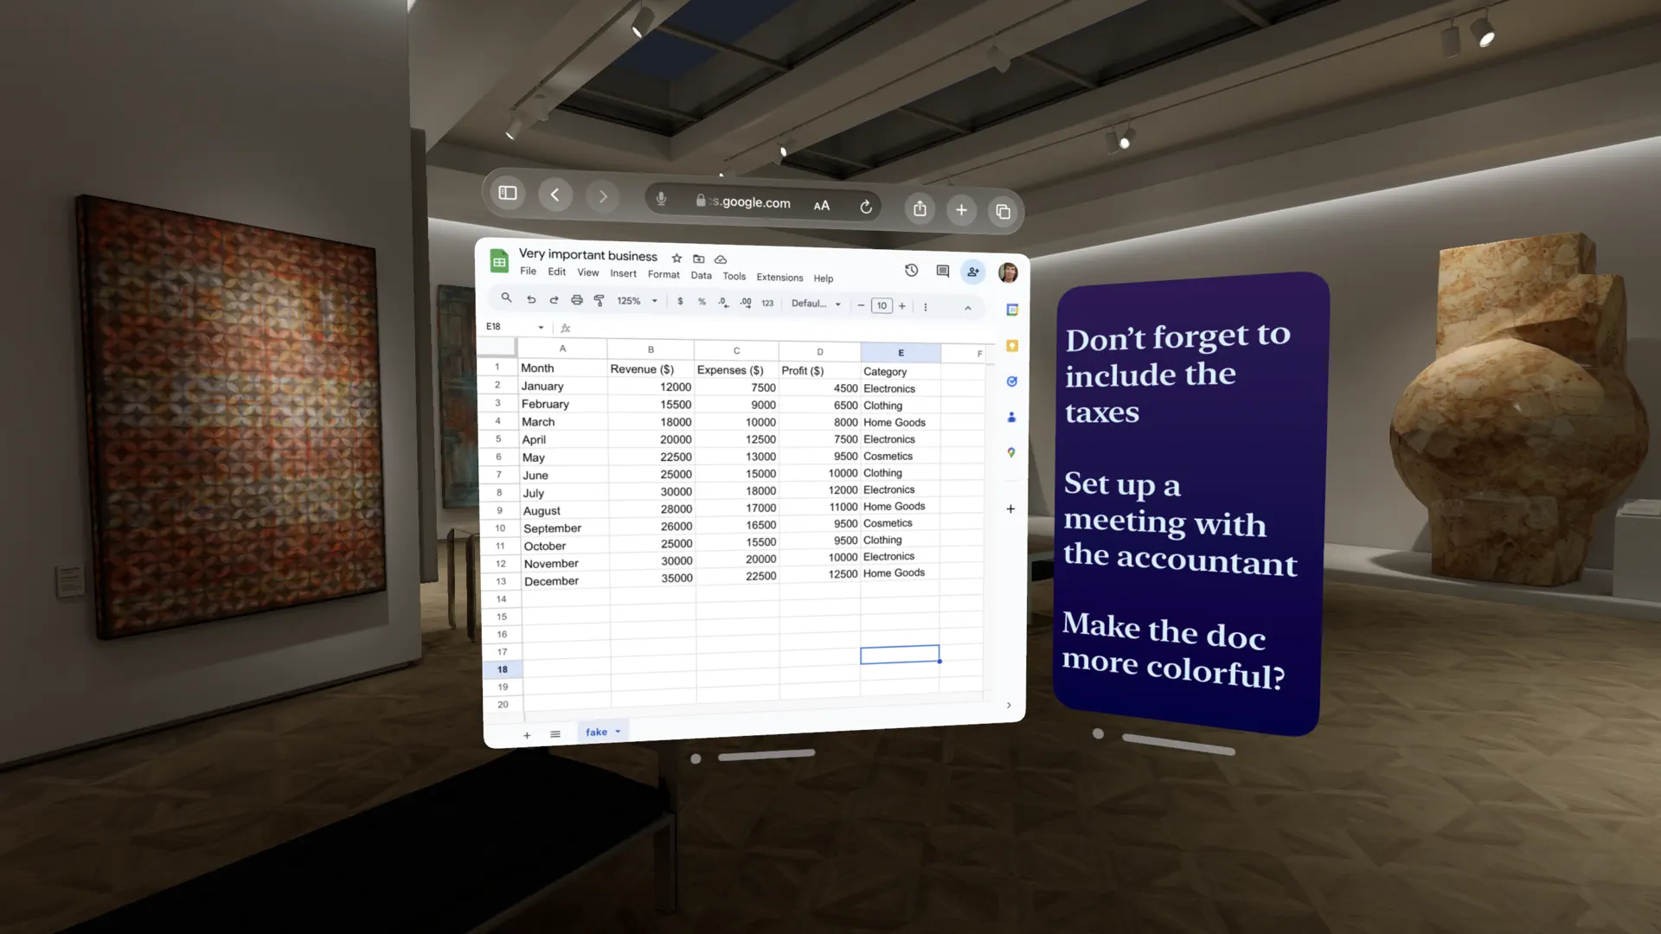Format selection as currency
Image resolution: width=1661 pixels, height=934 pixels.
coord(680,302)
